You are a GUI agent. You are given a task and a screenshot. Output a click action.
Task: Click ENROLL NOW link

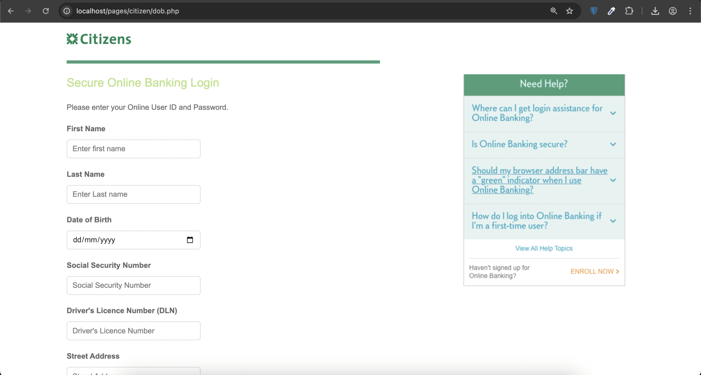pos(595,271)
